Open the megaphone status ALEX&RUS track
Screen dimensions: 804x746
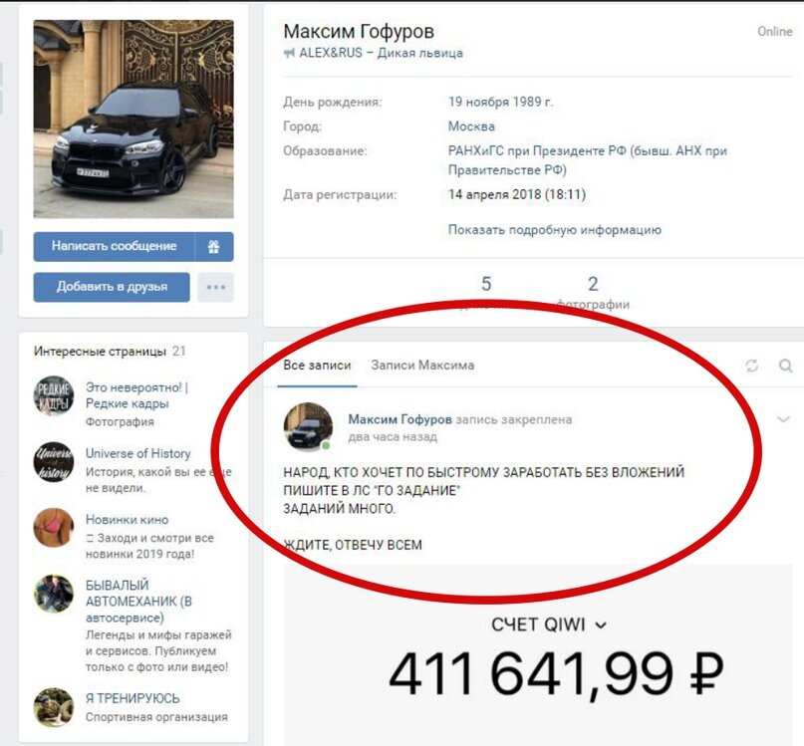(373, 53)
